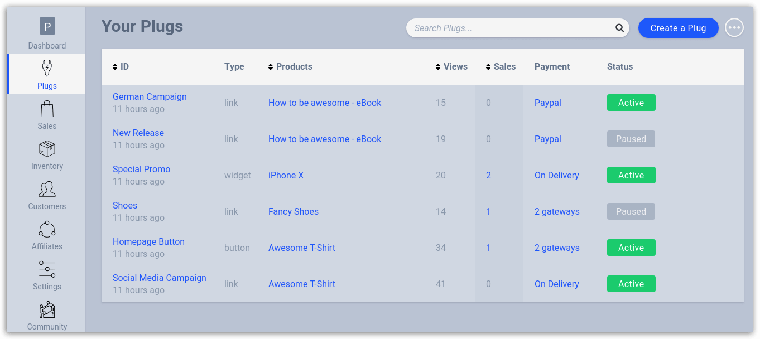Toggle Active status of German Campaign
The width and height of the screenshot is (760, 339).
pos(631,103)
